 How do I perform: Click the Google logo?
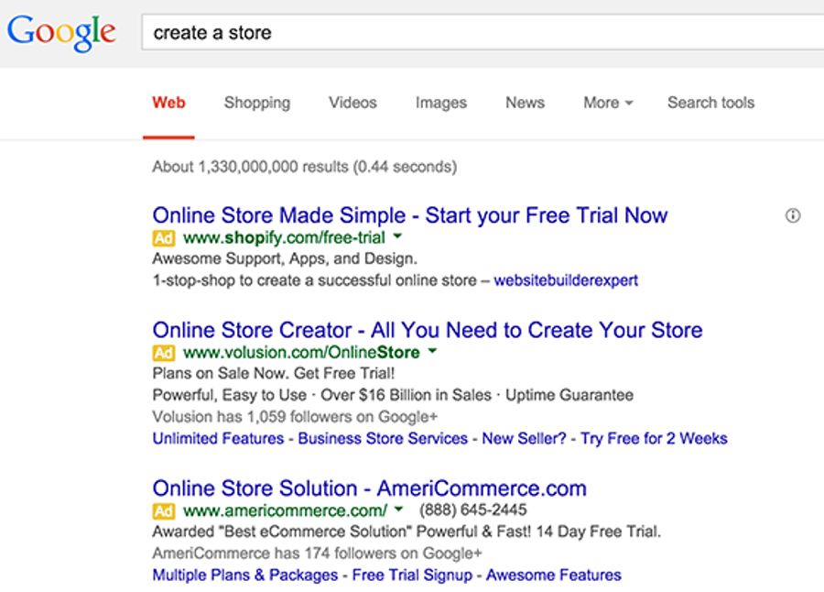[61, 34]
